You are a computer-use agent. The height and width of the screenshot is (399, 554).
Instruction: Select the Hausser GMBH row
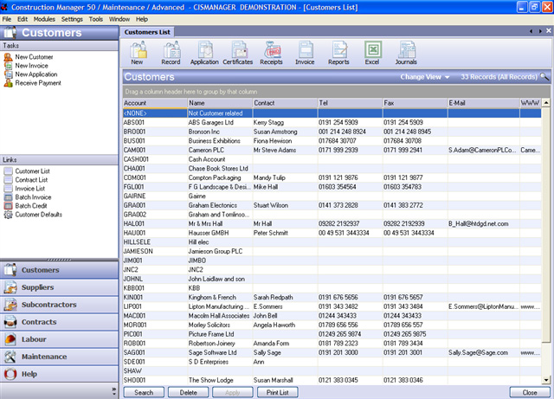pyautogui.click(x=332, y=233)
